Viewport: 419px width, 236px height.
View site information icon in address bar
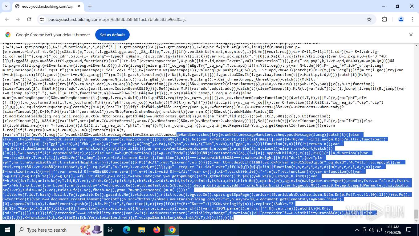click(42, 19)
